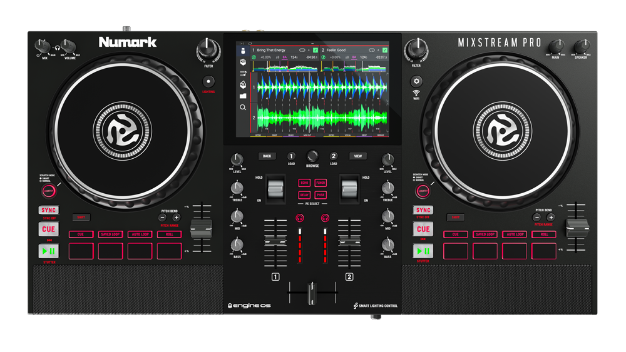Image resolution: width=626 pixels, height=352 pixels.
Task: Switch right deck pads to ROLL mode
Action: 544,234
